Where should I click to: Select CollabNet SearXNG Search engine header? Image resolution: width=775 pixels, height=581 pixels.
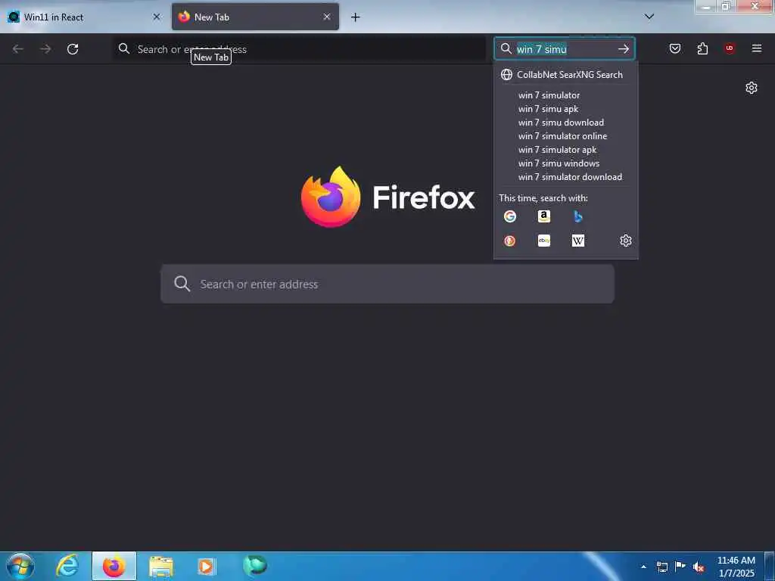point(566,75)
